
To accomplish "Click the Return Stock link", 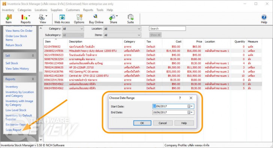I will (14, 45).
